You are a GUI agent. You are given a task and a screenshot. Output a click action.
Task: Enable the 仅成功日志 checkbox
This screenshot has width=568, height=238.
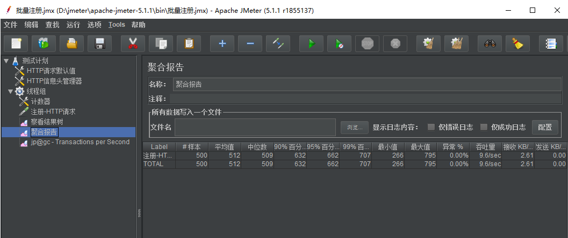click(484, 127)
